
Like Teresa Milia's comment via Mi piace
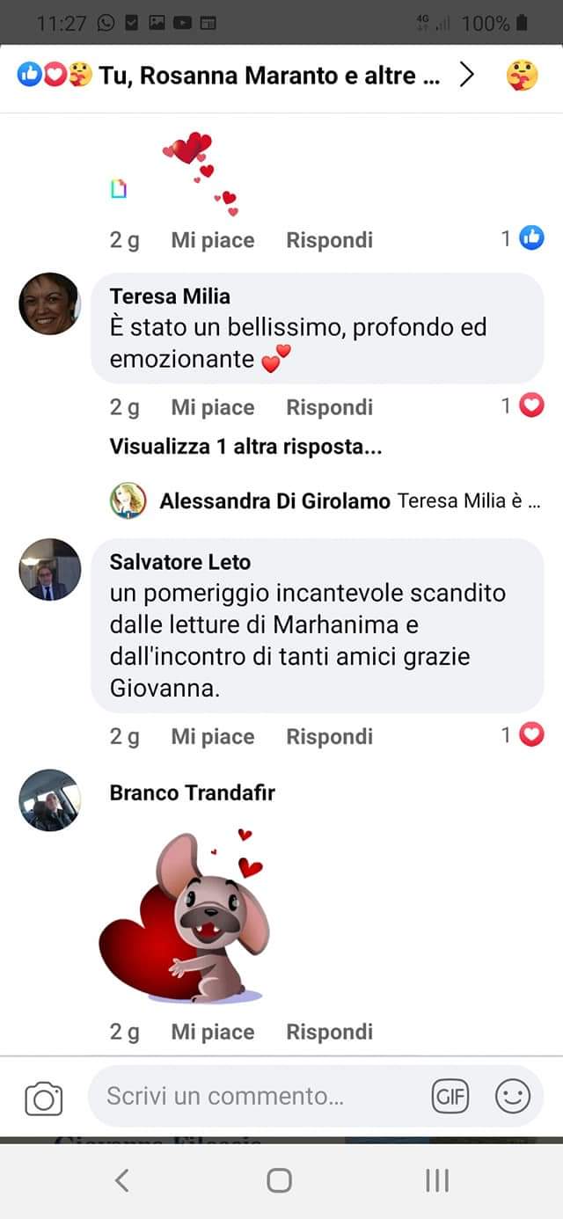click(x=213, y=407)
